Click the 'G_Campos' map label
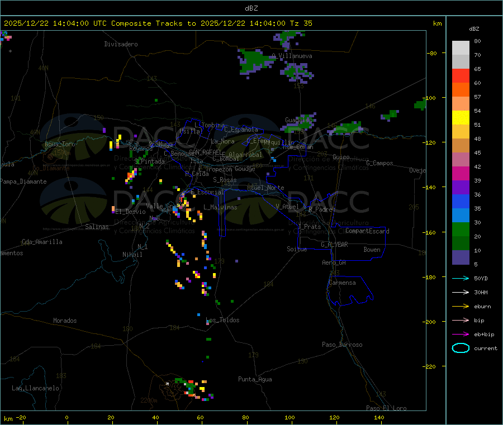Image resolution: width=503 pixels, height=425 pixels. tap(379, 163)
